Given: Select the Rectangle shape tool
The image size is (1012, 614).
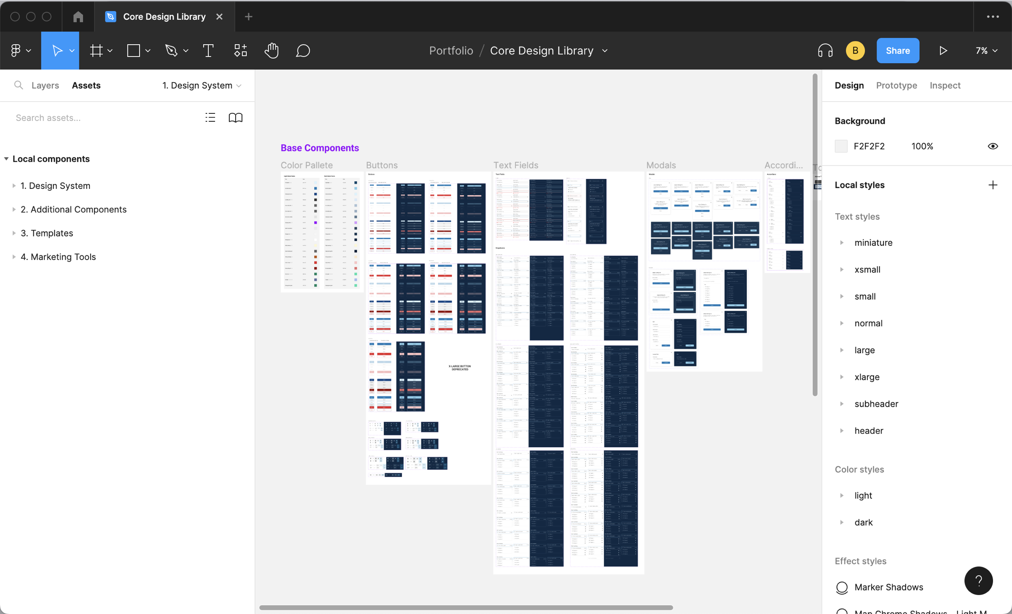Looking at the screenshot, I should (134, 51).
